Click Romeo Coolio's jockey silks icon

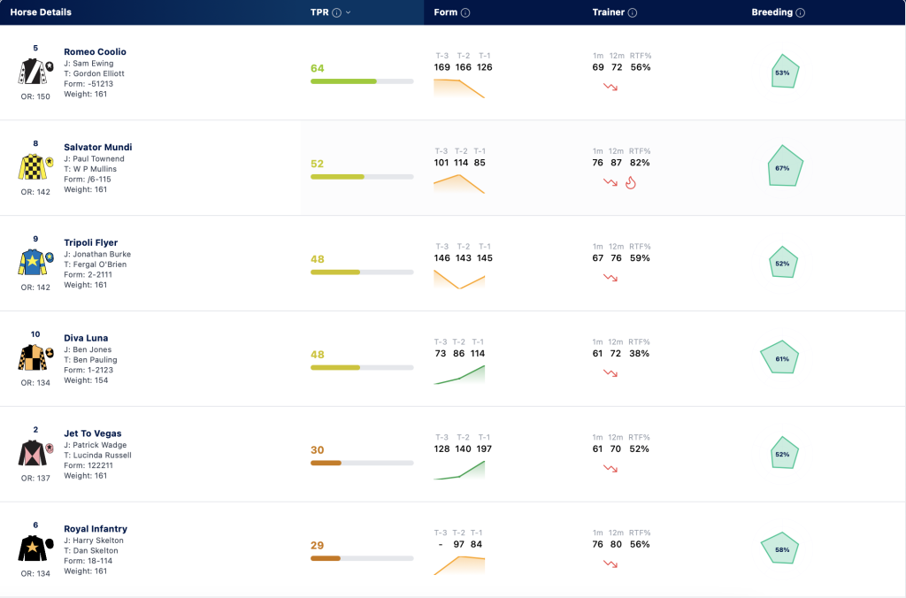pyautogui.click(x=35, y=72)
